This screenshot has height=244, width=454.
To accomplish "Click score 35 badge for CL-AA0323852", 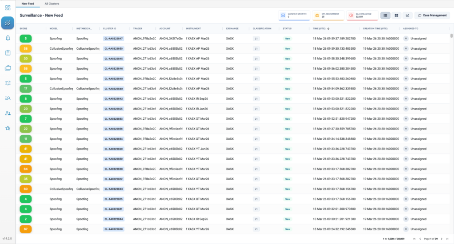I will pyautogui.click(x=26, y=179).
